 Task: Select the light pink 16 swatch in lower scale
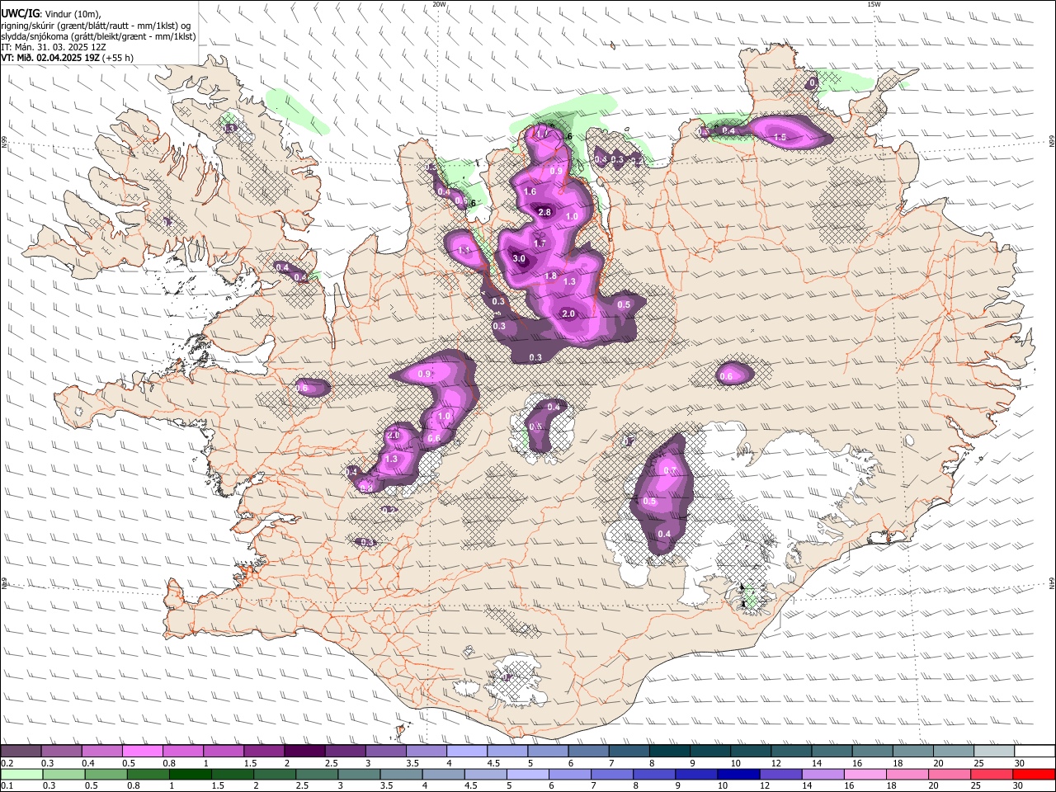(865, 774)
